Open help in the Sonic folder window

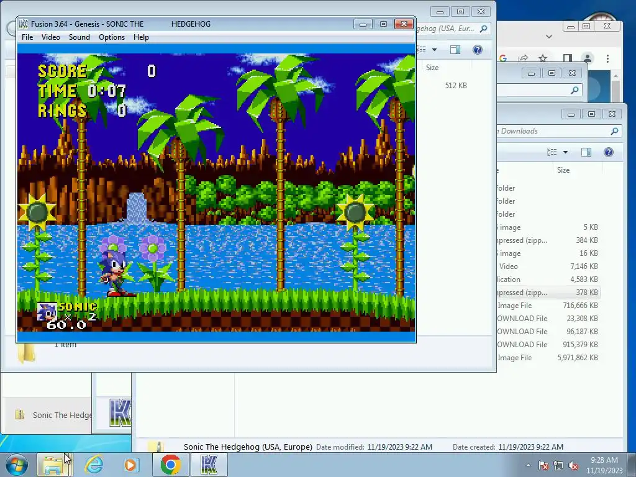coord(478,50)
